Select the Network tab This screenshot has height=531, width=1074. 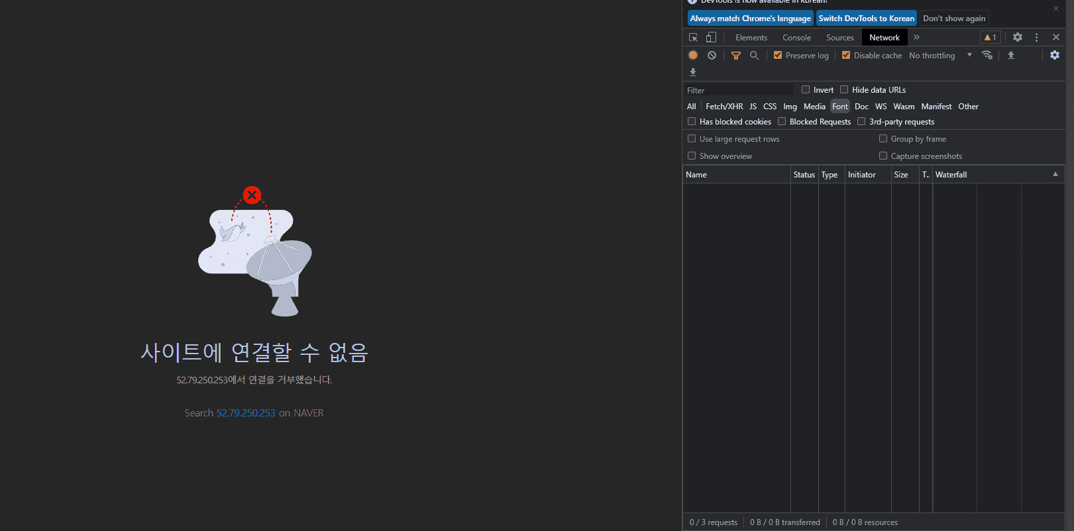[885, 38]
